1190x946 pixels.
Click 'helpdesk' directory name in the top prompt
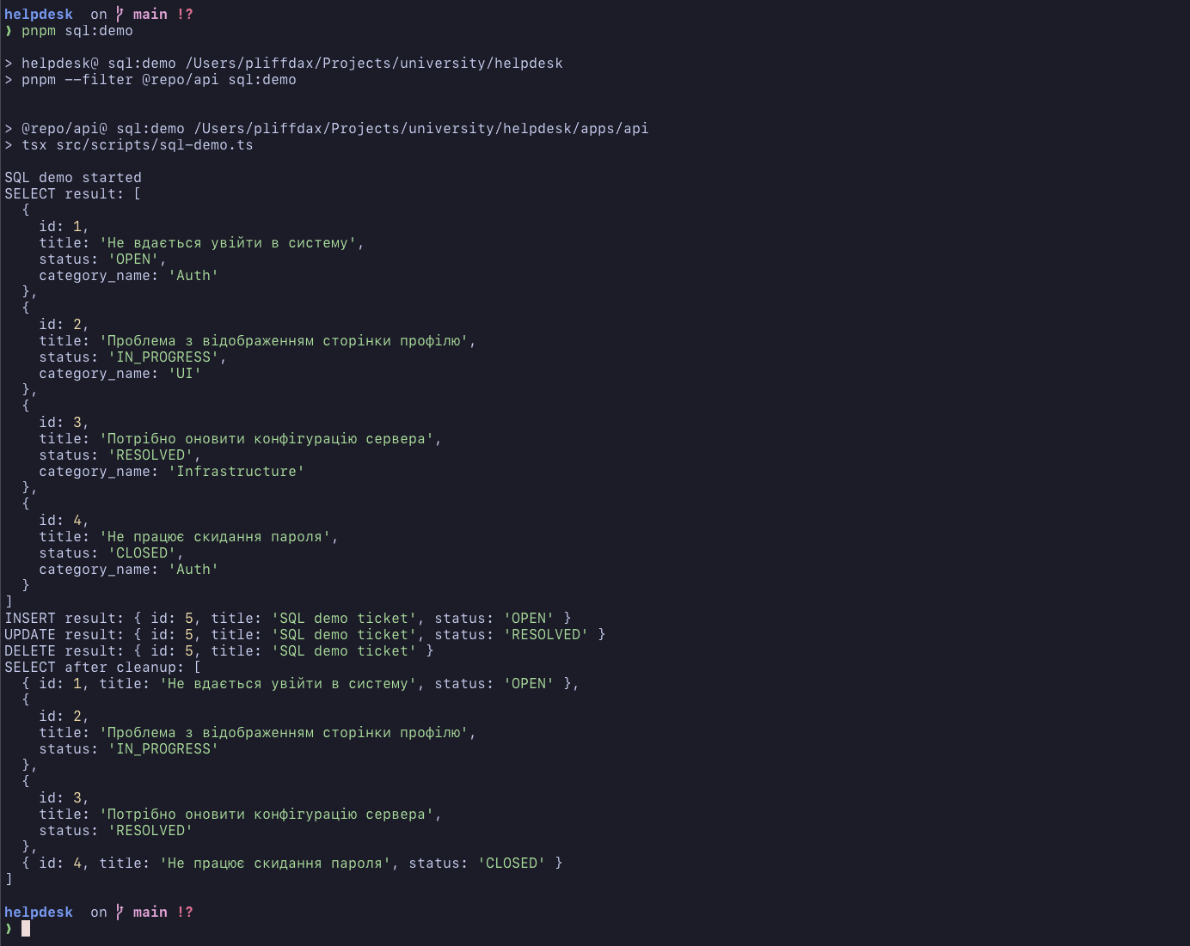click(39, 15)
